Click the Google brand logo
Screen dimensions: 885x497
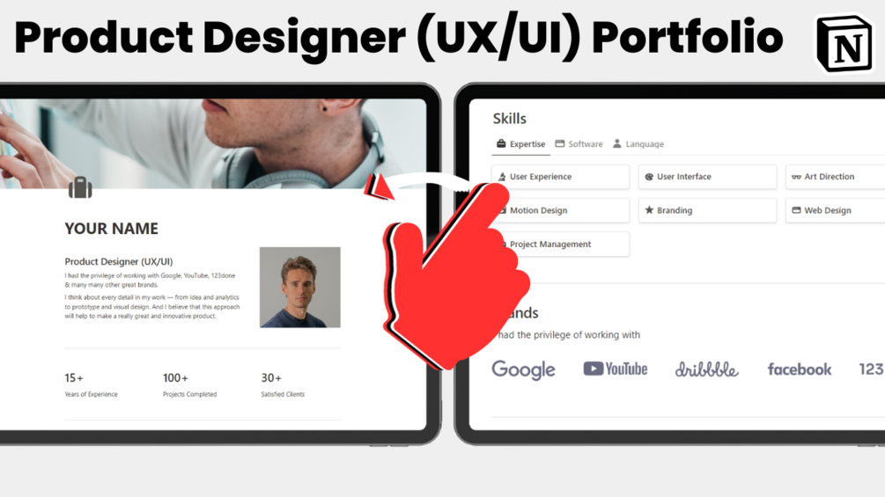point(523,369)
